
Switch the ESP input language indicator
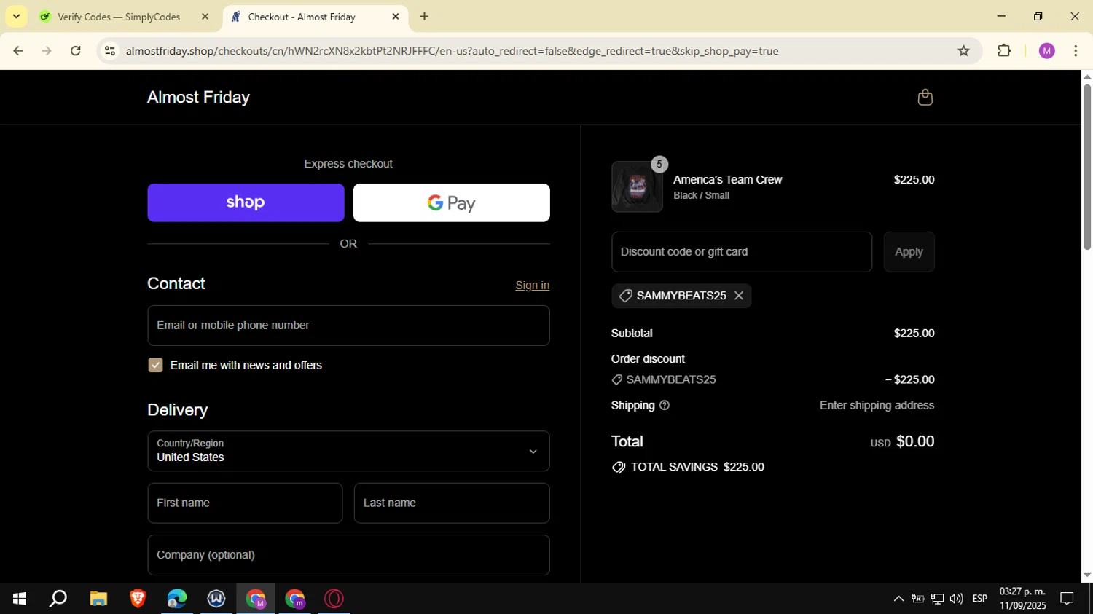[x=980, y=599]
